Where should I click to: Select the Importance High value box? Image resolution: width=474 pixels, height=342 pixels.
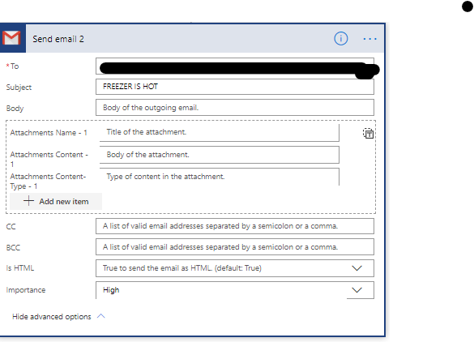click(x=235, y=290)
